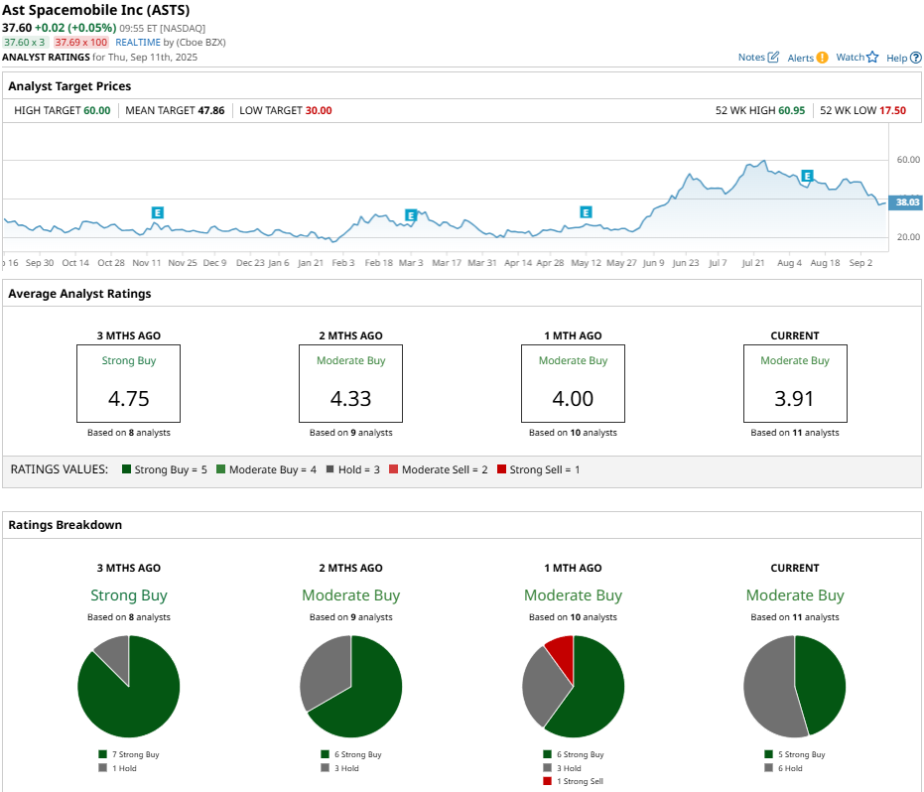The width and height of the screenshot is (924, 792).
Task: Click '1 Strong Sell' legend entry
Action: 574,781
